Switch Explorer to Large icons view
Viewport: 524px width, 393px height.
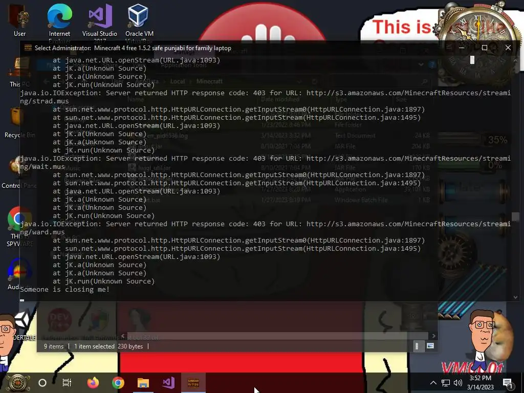430,346
